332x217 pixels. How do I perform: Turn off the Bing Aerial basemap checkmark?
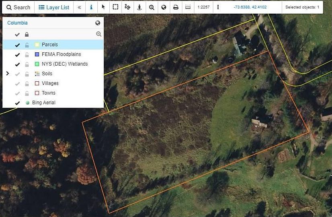click(x=17, y=103)
